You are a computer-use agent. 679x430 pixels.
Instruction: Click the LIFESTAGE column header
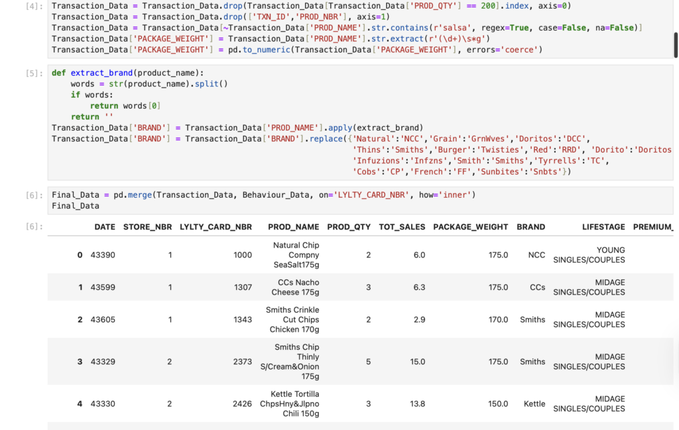[x=603, y=227]
